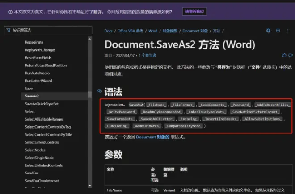Click the _LineEnding_ parameter in syntax

(117, 126)
